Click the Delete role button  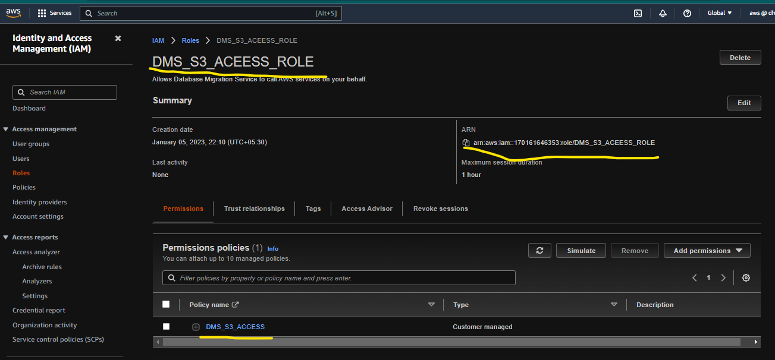(741, 58)
